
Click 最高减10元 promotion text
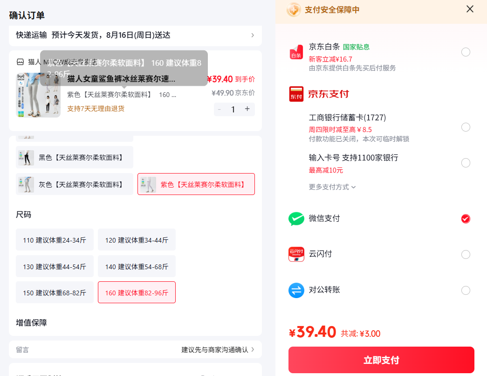(325, 170)
